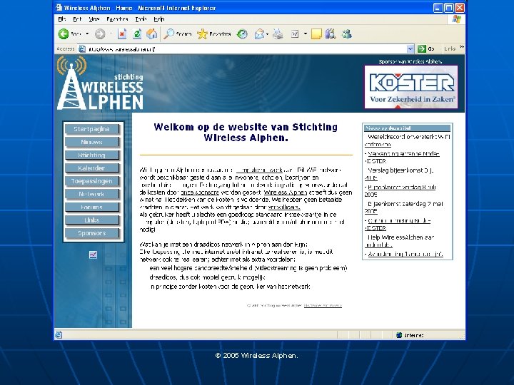Click the disclaimer link in the page footer
This screenshot has height=385, width=514.
(323, 305)
